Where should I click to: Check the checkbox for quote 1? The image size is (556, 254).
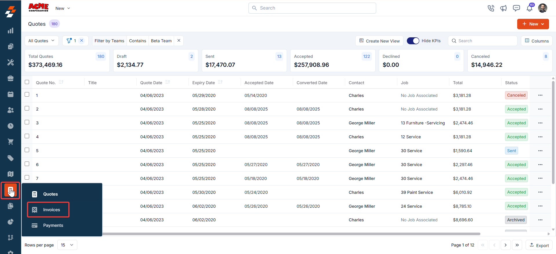point(27,94)
